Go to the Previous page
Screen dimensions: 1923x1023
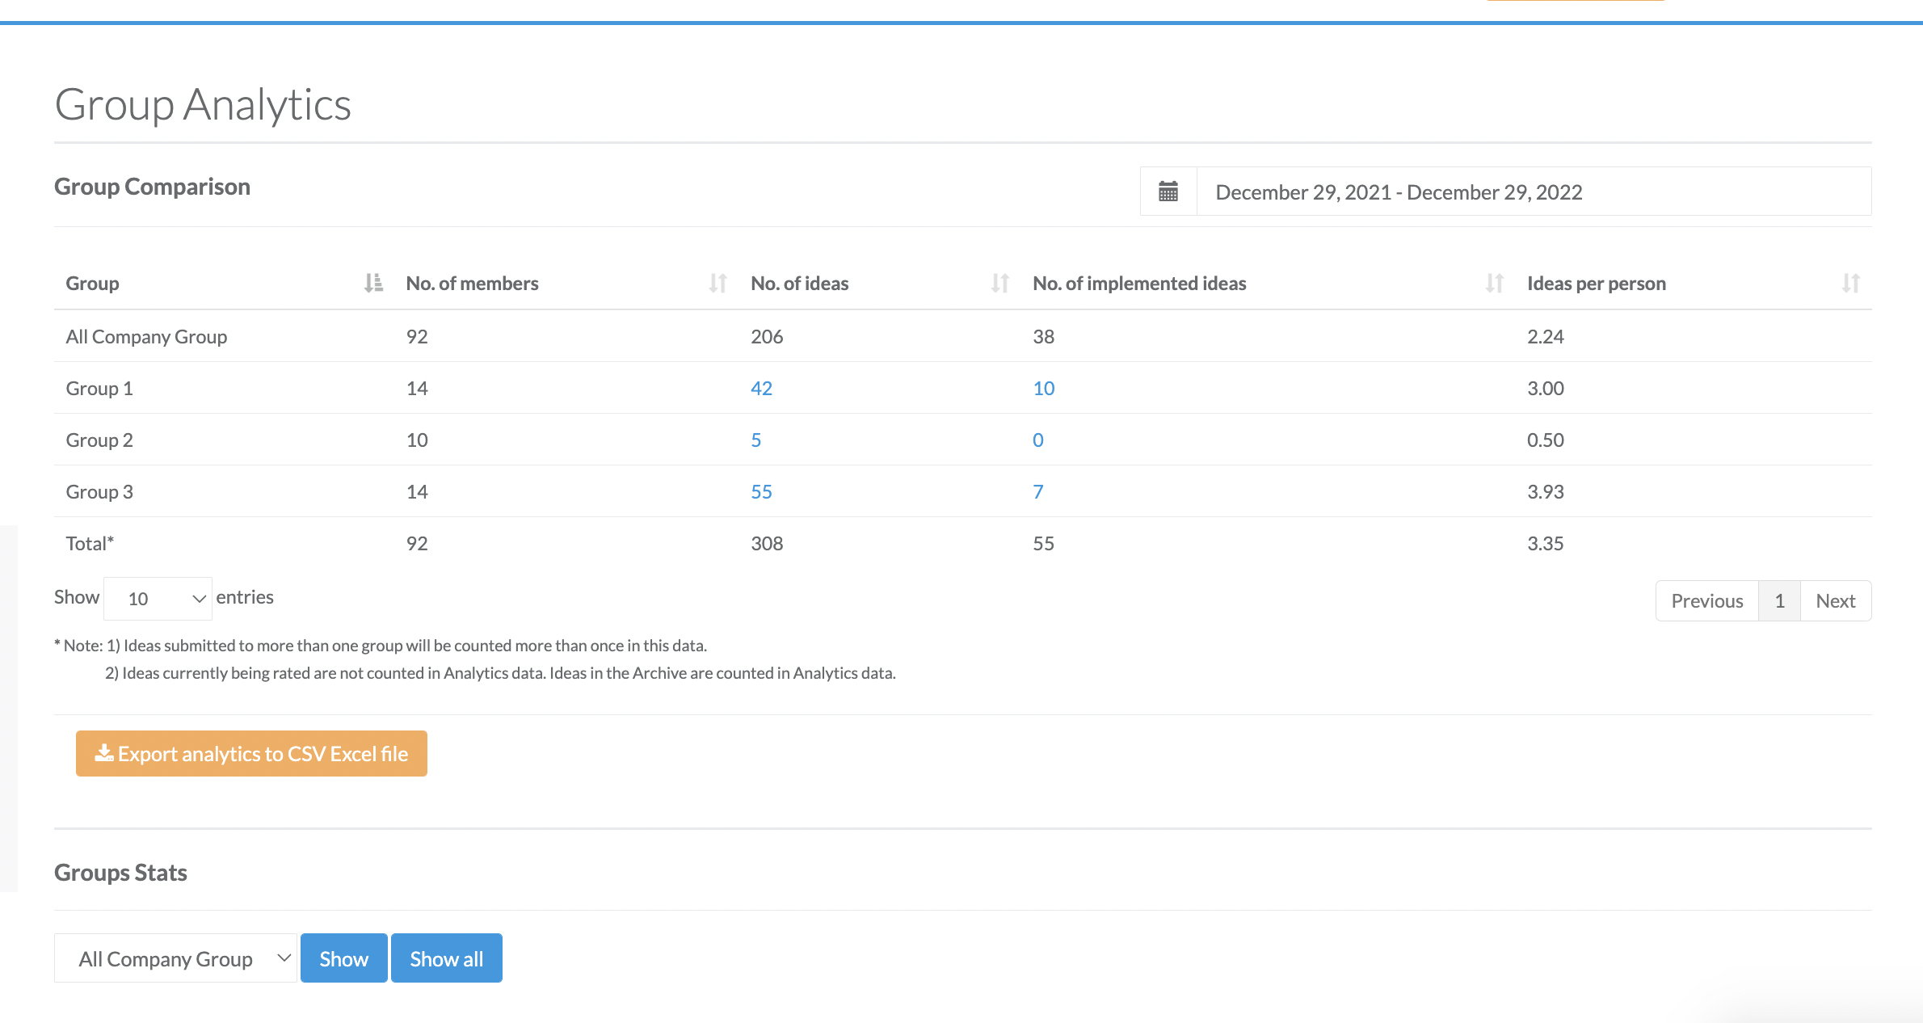pyautogui.click(x=1707, y=600)
